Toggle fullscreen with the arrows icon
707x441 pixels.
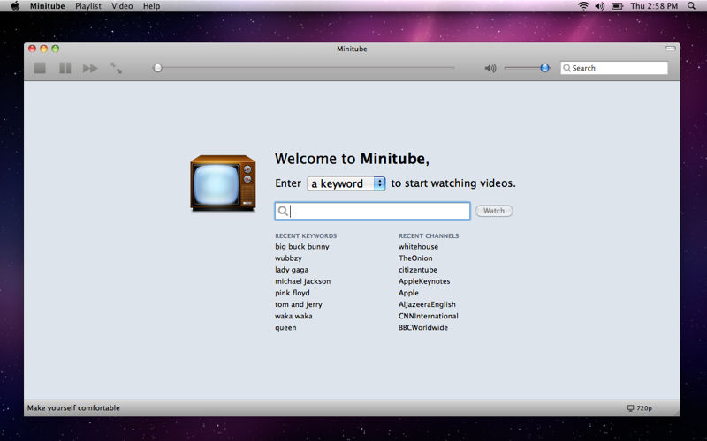pyautogui.click(x=116, y=68)
